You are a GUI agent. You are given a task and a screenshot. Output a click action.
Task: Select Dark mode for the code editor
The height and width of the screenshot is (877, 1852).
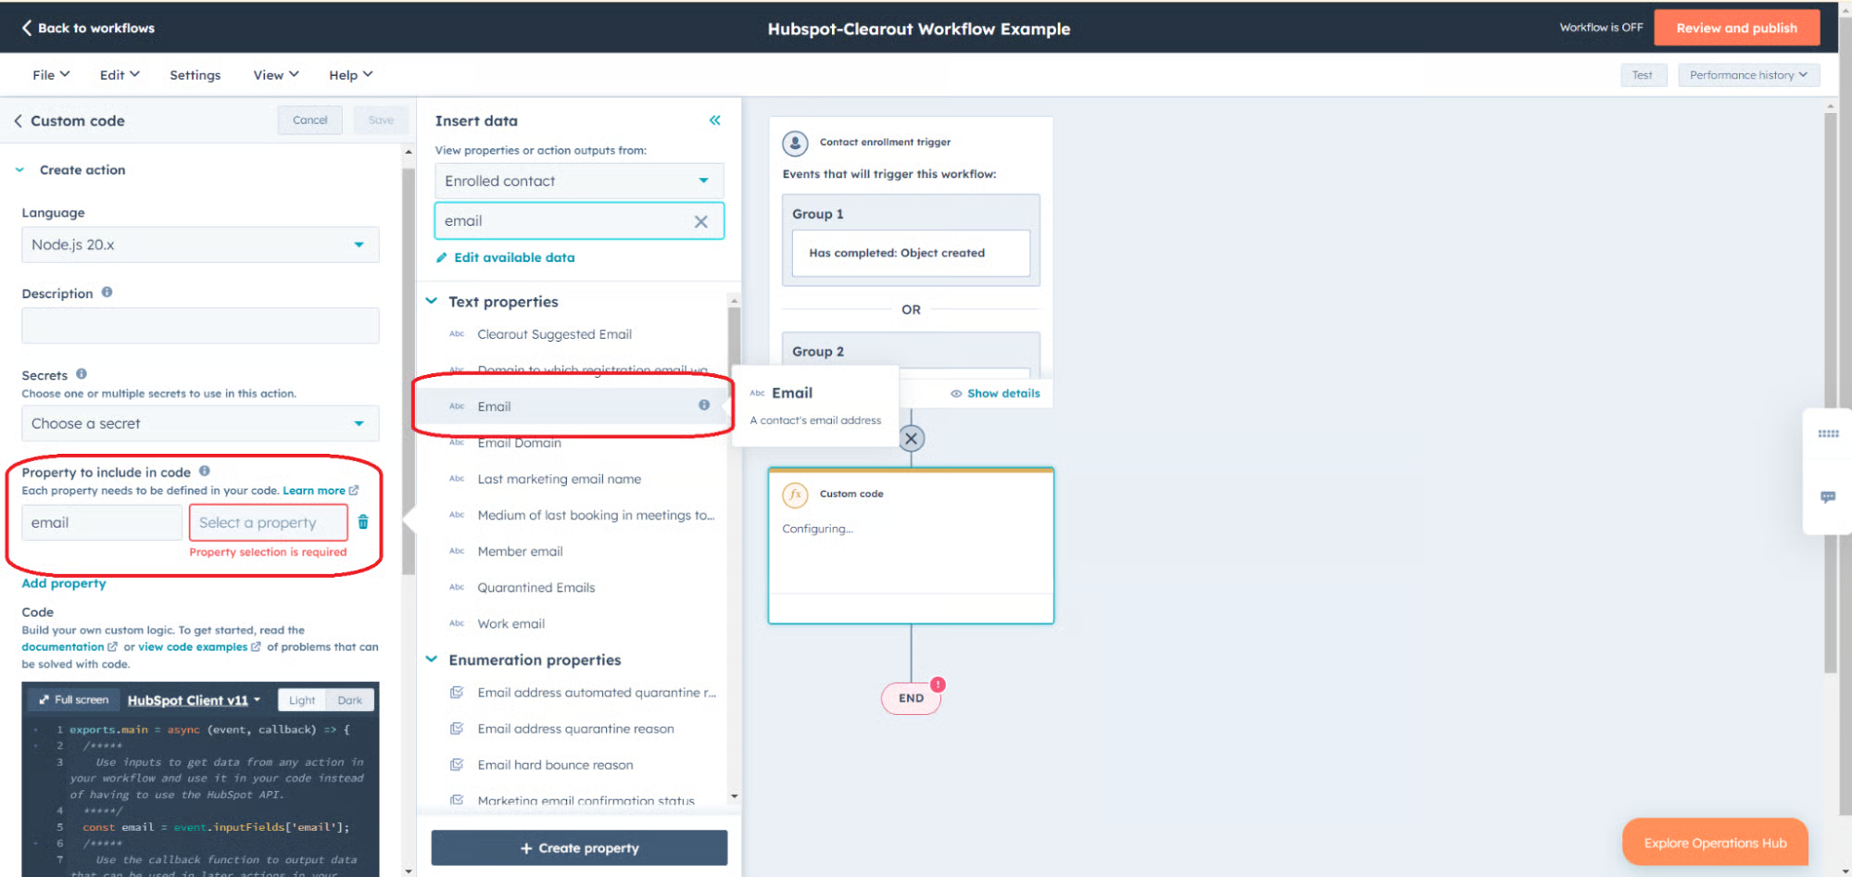(x=349, y=699)
